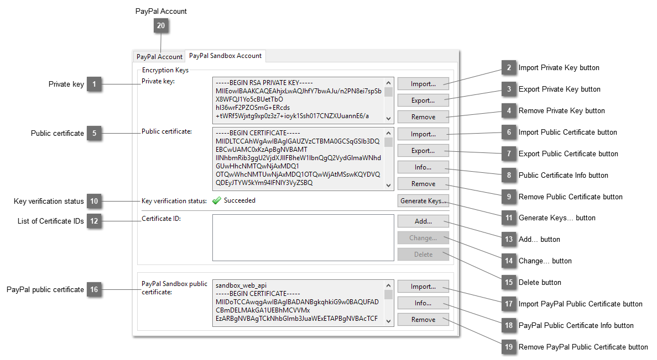Export the public certificate

pos(423,151)
